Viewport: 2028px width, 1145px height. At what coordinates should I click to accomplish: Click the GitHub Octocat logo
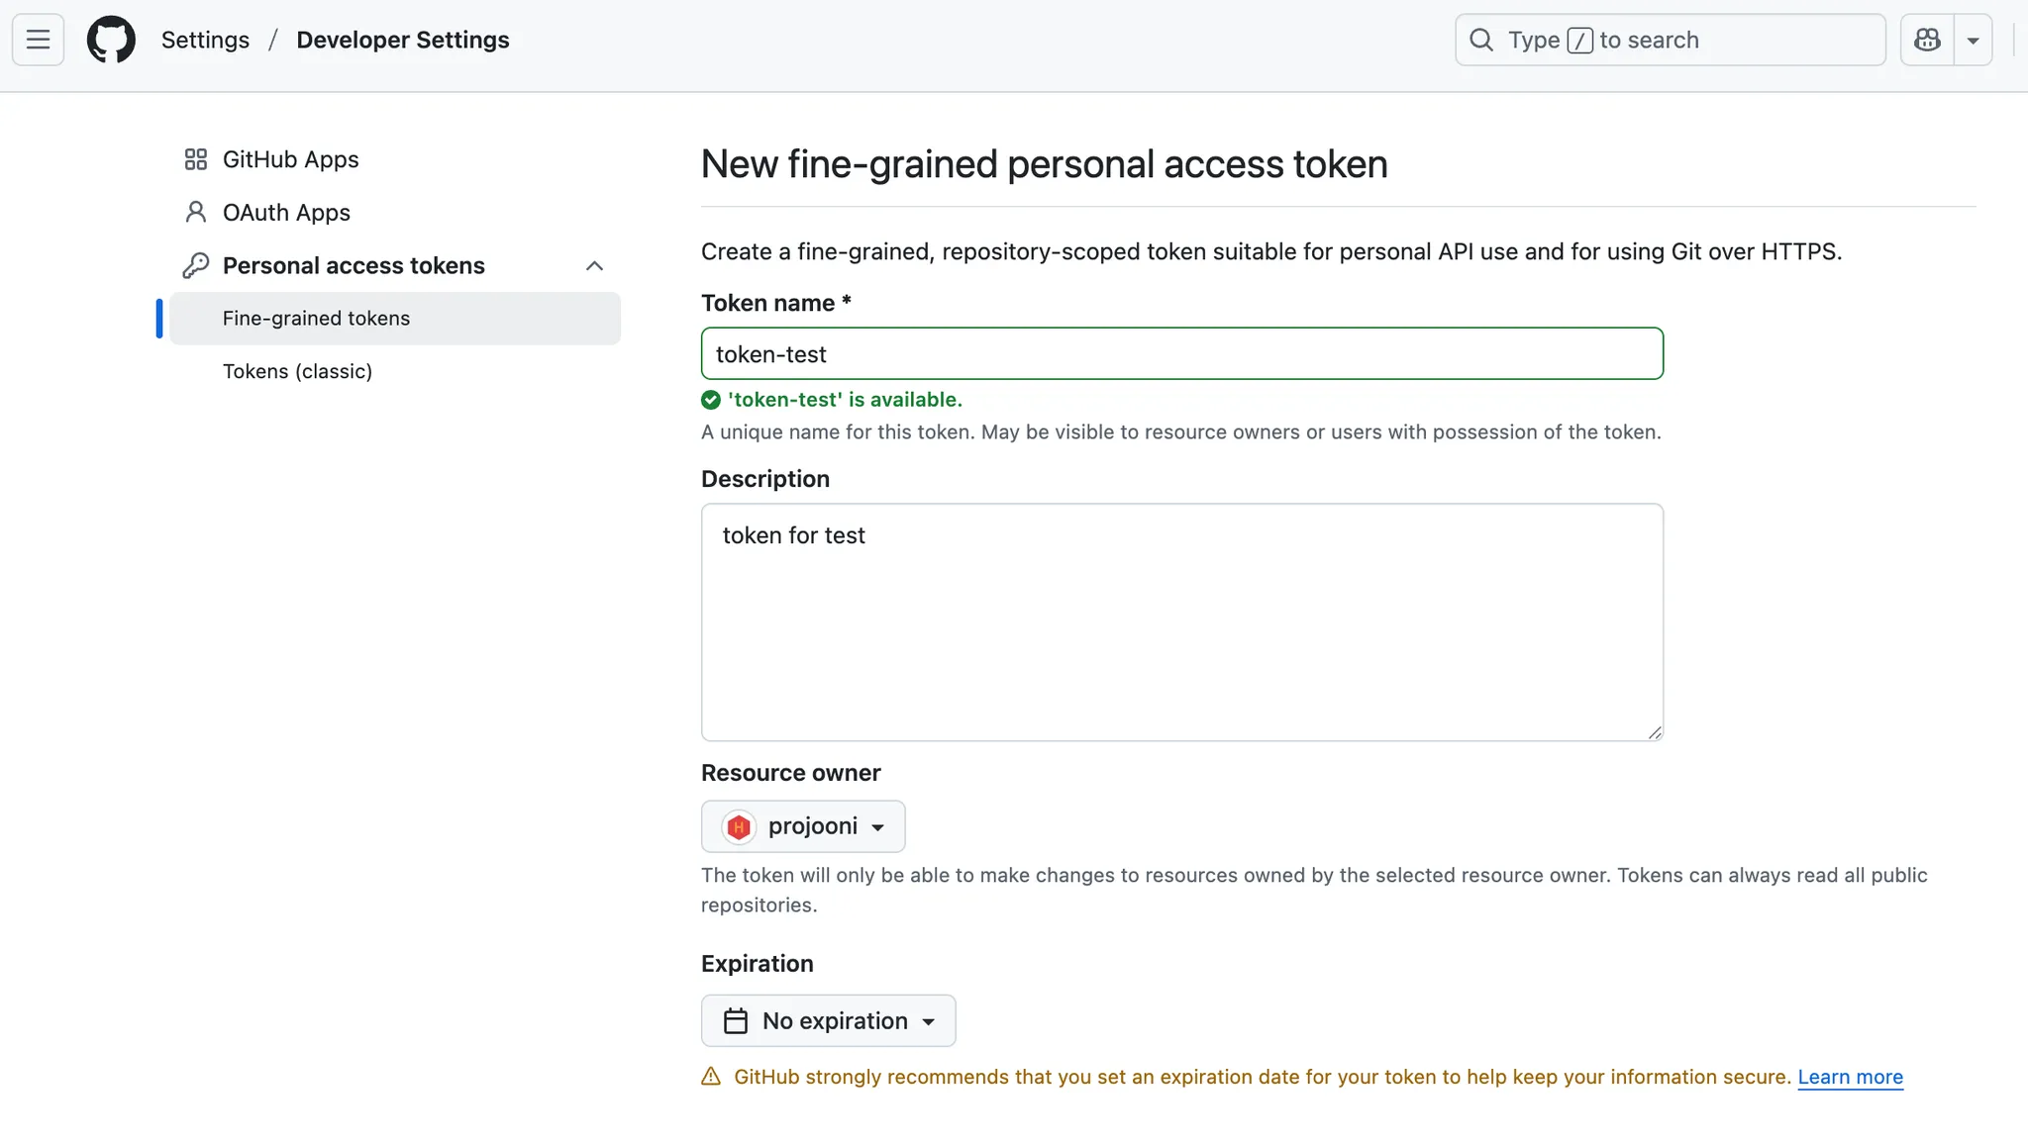tap(111, 40)
